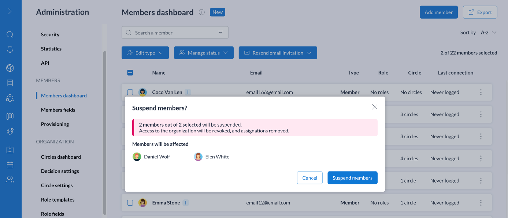Click Daniel Wolf name in dialog
This screenshot has width=508, height=218.
coord(157,157)
